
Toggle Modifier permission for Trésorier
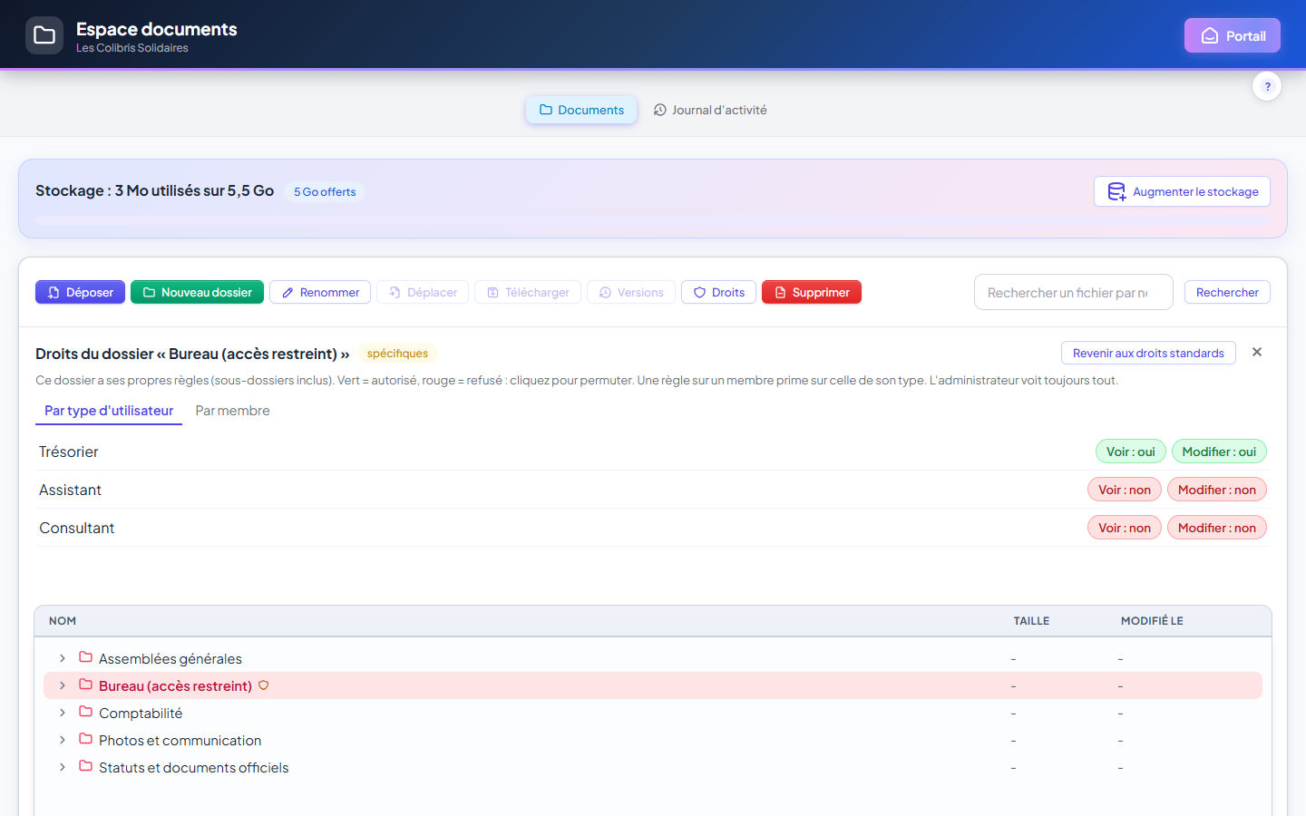(1219, 452)
